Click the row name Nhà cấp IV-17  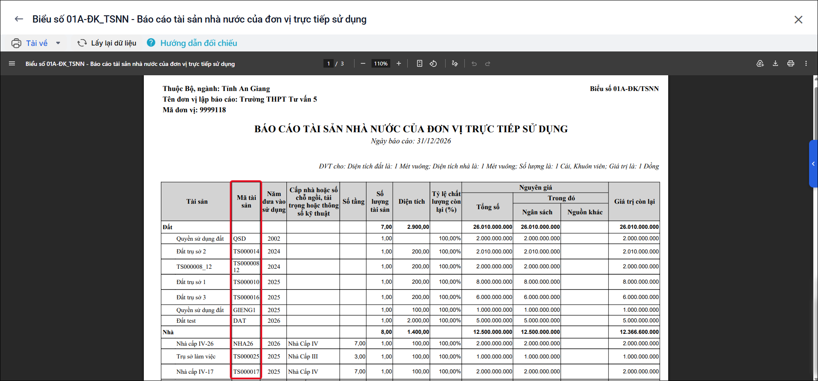[x=195, y=372]
